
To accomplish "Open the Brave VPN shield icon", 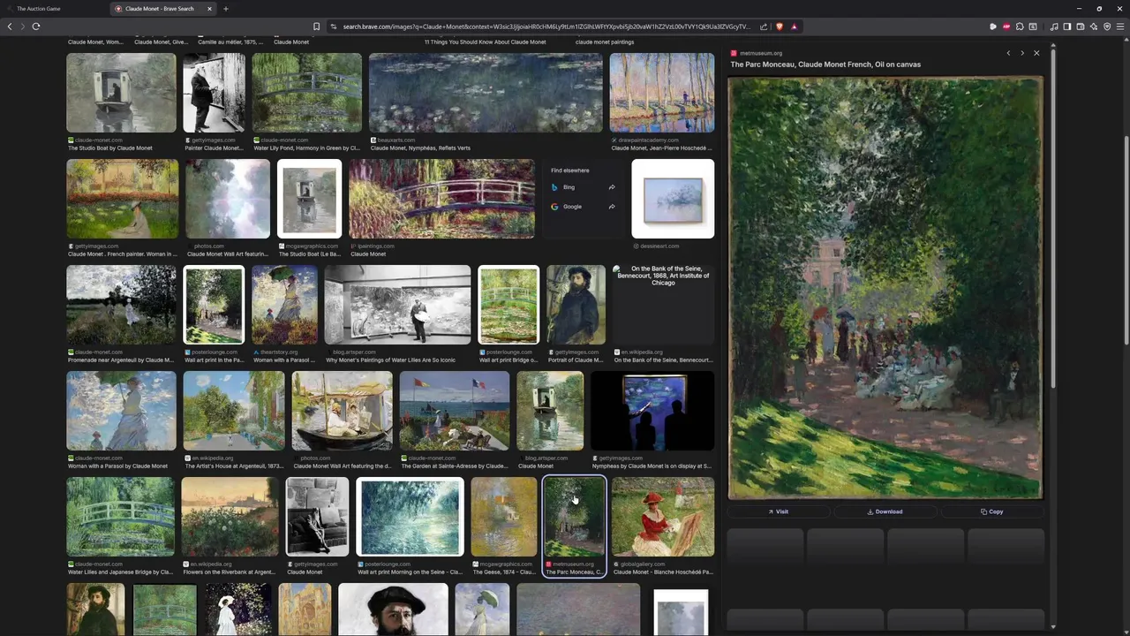I will point(1107,26).
